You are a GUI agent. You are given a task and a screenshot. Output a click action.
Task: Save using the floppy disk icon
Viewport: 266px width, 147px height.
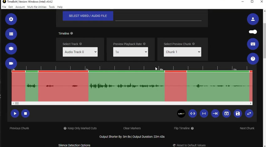pos(238,113)
